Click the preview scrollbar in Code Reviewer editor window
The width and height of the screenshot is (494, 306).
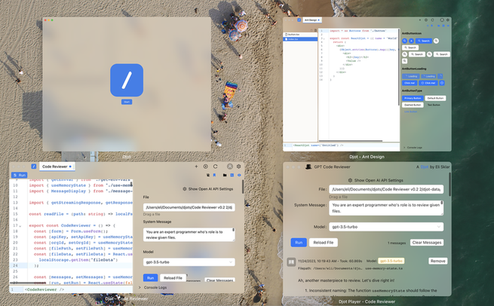pyautogui.click(x=243, y=187)
